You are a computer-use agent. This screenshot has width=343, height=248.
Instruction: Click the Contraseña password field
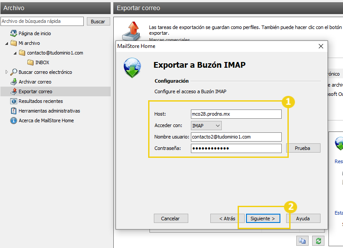[236, 148]
